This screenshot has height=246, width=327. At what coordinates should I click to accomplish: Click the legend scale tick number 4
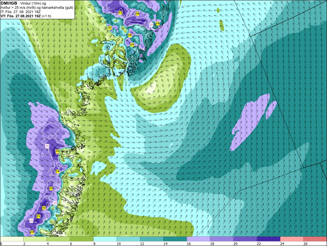[x=48, y=244]
